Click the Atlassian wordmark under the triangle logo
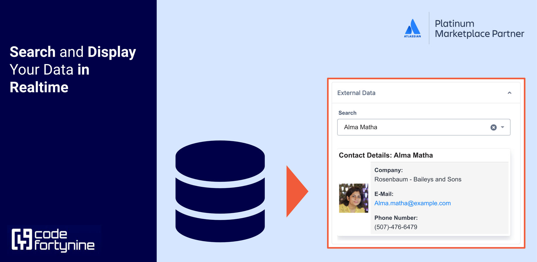 [x=413, y=36]
